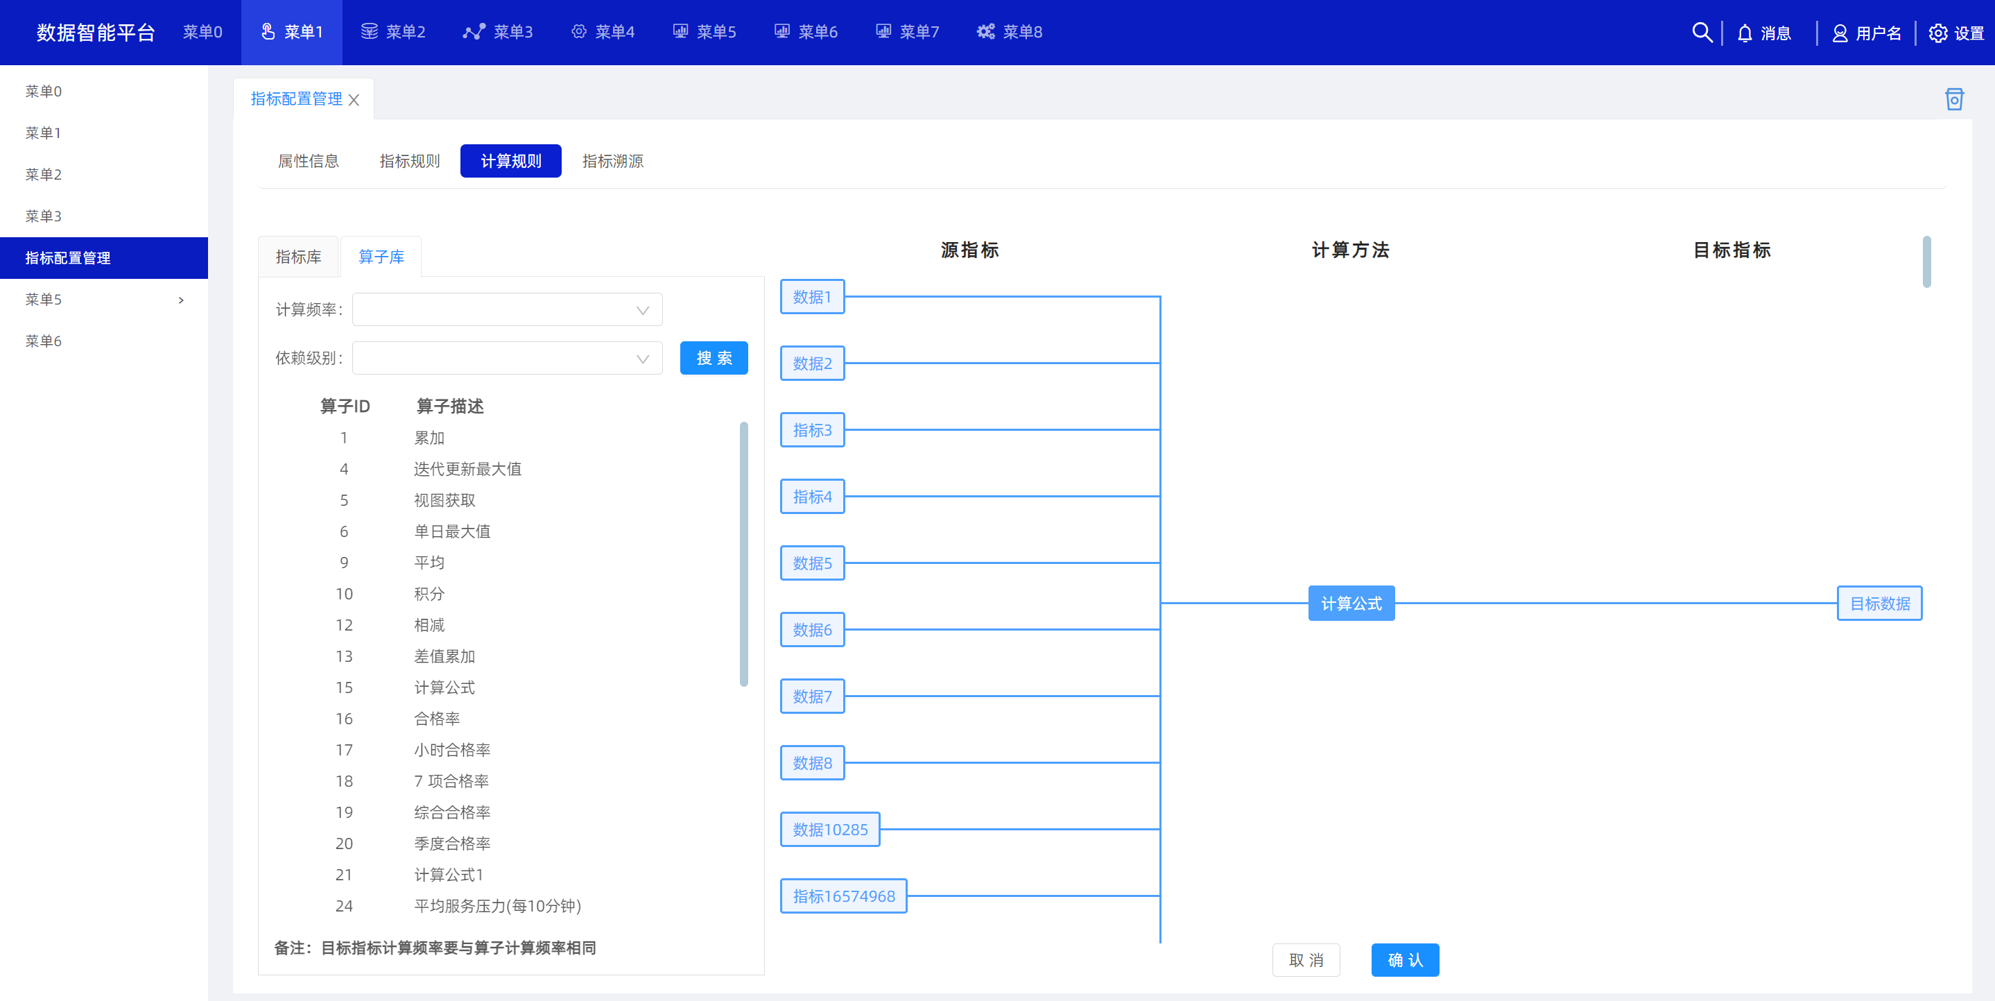
Task: Click the 确认 confirm button
Action: (1404, 960)
